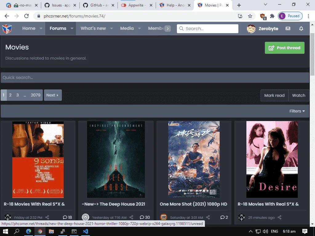Go to Next page of threads
The image size is (315, 236).
pyautogui.click(x=53, y=95)
